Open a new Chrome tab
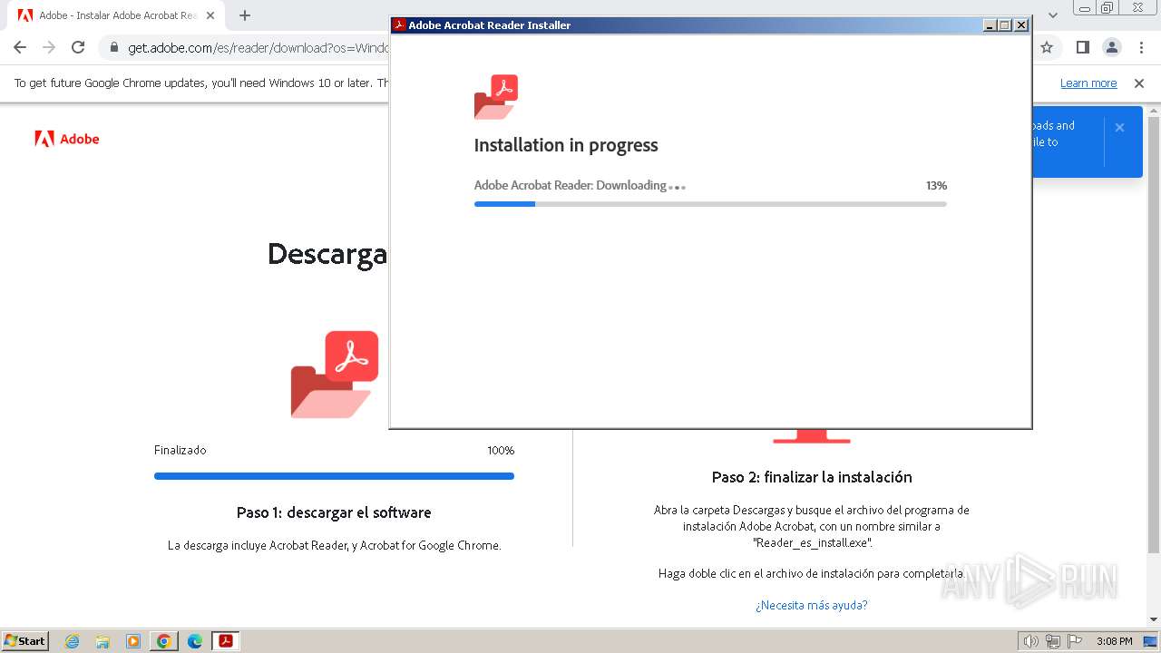This screenshot has height=653, width=1161. pos(245,15)
